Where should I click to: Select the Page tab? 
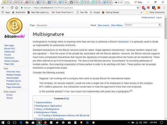tap(32, 25)
